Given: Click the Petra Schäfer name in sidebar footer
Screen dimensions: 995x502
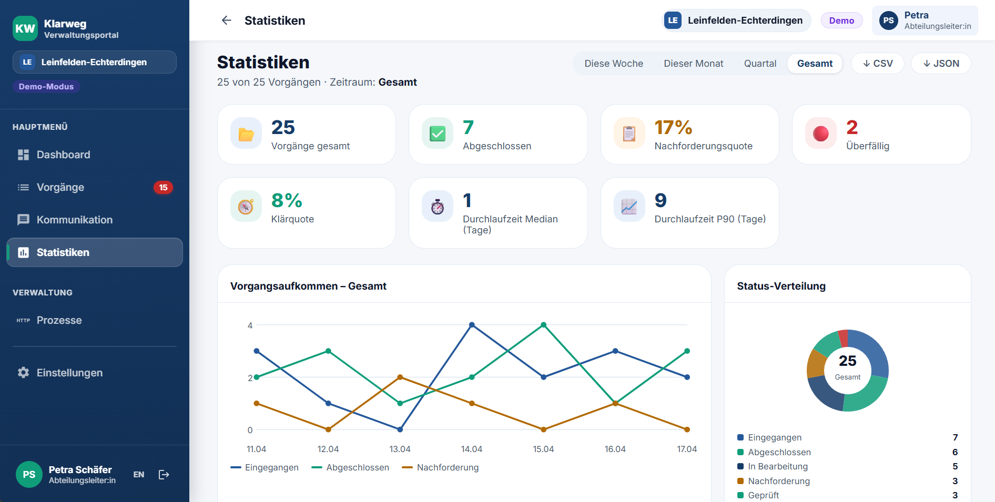Looking at the screenshot, I should tap(80, 469).
